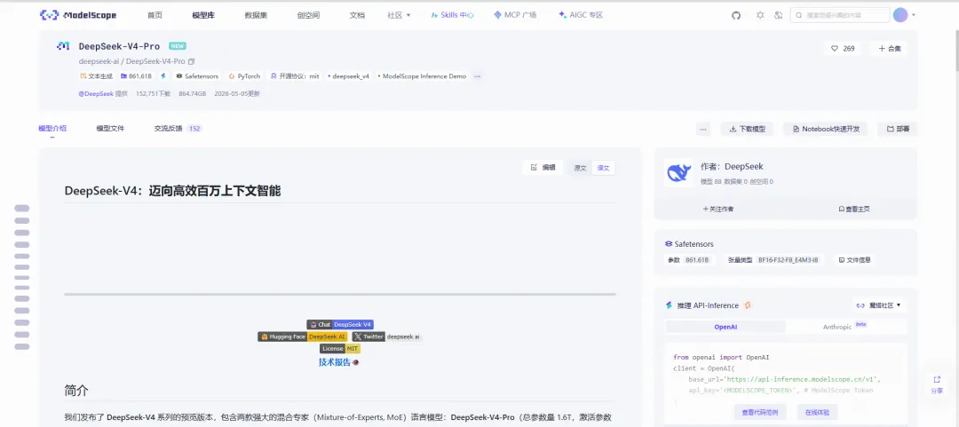This screenshot has height=427, width=959.
Task: Click the NEW badge
Action: click(178, 46)
